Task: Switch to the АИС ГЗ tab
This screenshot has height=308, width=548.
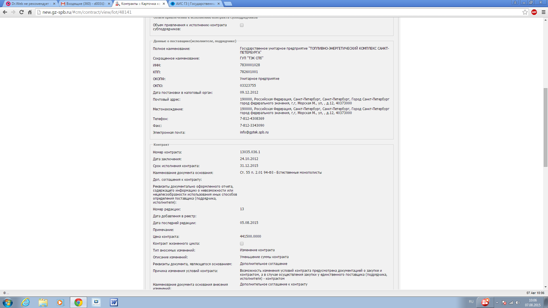Action: pyautogui.click(x=195, y=4)
